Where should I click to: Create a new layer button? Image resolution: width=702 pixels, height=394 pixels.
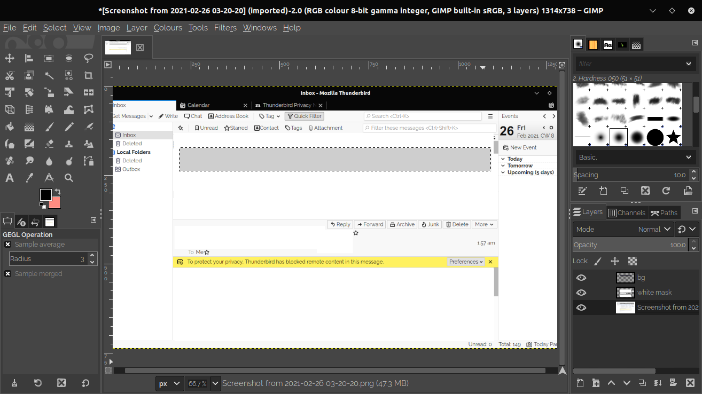point(580,383)
